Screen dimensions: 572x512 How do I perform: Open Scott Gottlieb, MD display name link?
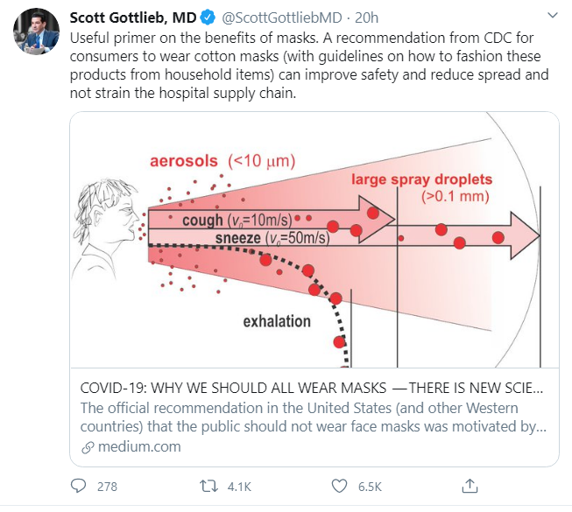[x=133, y=18]
